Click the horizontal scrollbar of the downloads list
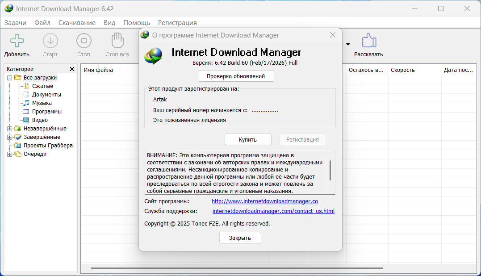Screen dimensions: 481x276 [x=237, y=268]
